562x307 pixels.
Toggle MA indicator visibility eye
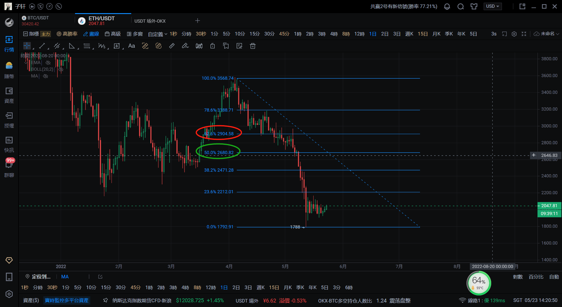click(x=45, y=76)
